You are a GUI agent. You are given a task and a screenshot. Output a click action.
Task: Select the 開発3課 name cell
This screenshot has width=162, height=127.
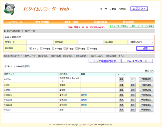click(69, 105)
